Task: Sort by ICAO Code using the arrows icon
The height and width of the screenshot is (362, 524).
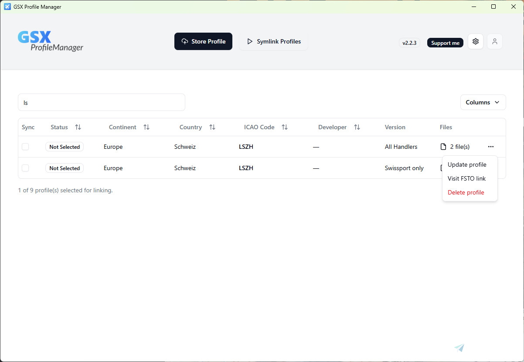Action: coord(285,127)
